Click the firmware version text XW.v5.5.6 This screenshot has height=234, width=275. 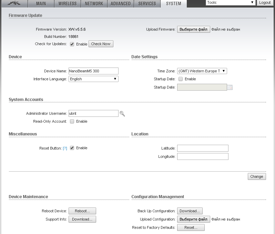coord(77,29)
